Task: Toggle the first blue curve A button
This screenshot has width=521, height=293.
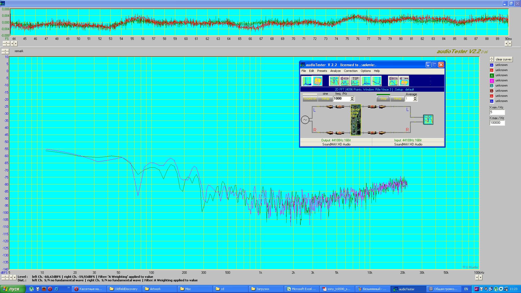Action: 491,65
